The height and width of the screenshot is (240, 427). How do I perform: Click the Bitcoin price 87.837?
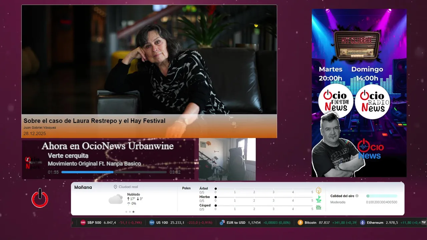(324, 223)
